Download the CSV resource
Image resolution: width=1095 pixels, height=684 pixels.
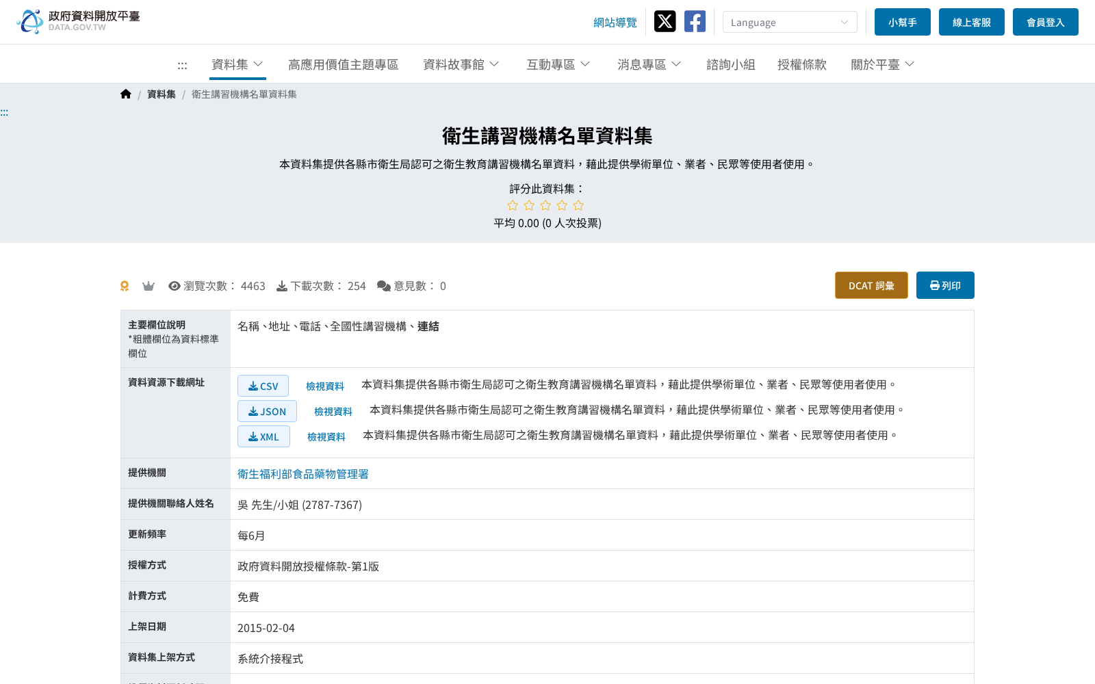263,386
